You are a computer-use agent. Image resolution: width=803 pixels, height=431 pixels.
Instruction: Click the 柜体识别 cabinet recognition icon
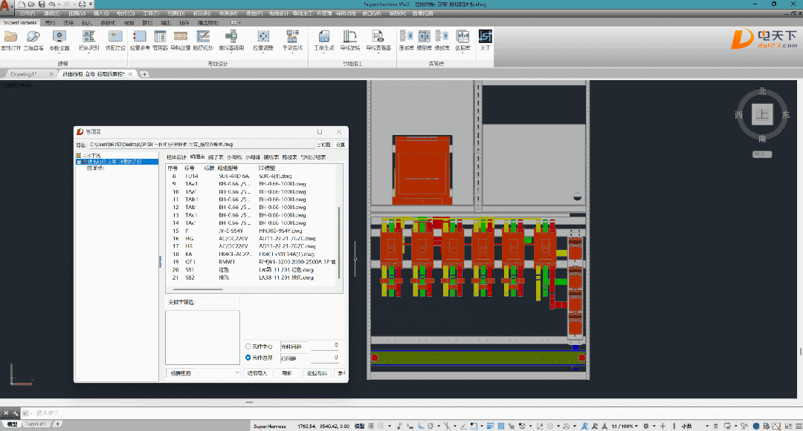click(88, 37)
